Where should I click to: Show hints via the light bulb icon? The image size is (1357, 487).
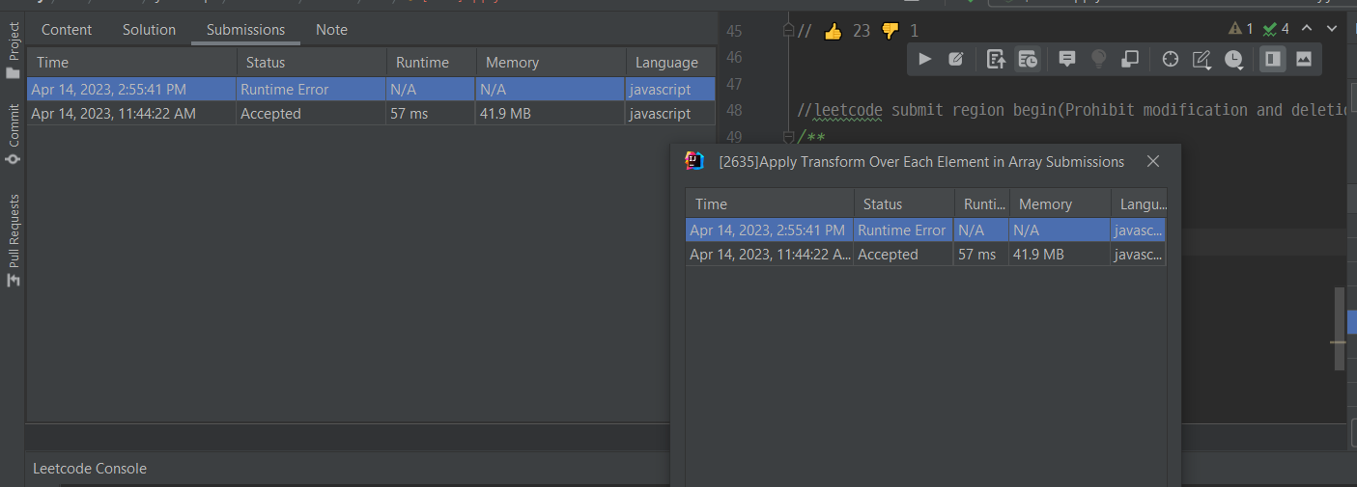pyautogui.click(x=1098, y=60)
